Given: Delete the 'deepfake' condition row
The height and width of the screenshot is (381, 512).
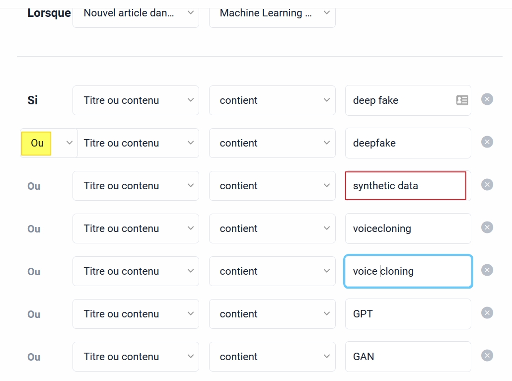Looking at the screenshot, I should coord(487,142).
